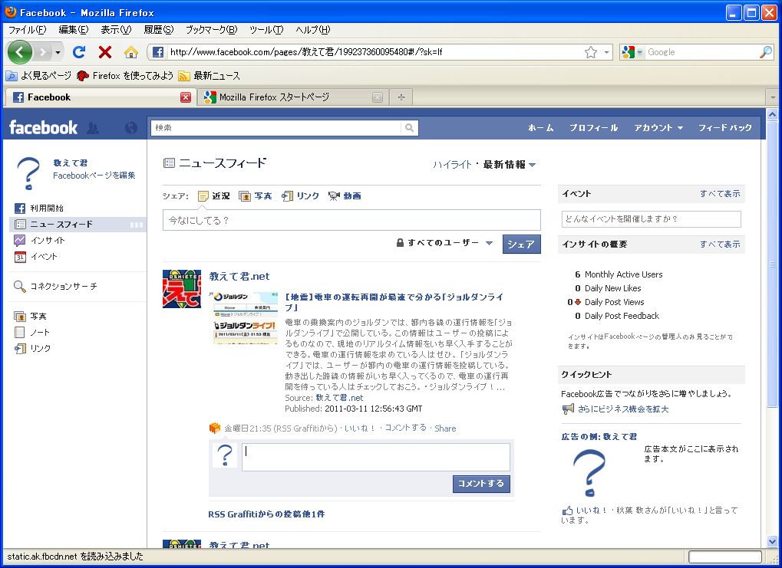Screen dimensions: 782x568
Task: Expand the アカウント account menu
Action: 658,127
